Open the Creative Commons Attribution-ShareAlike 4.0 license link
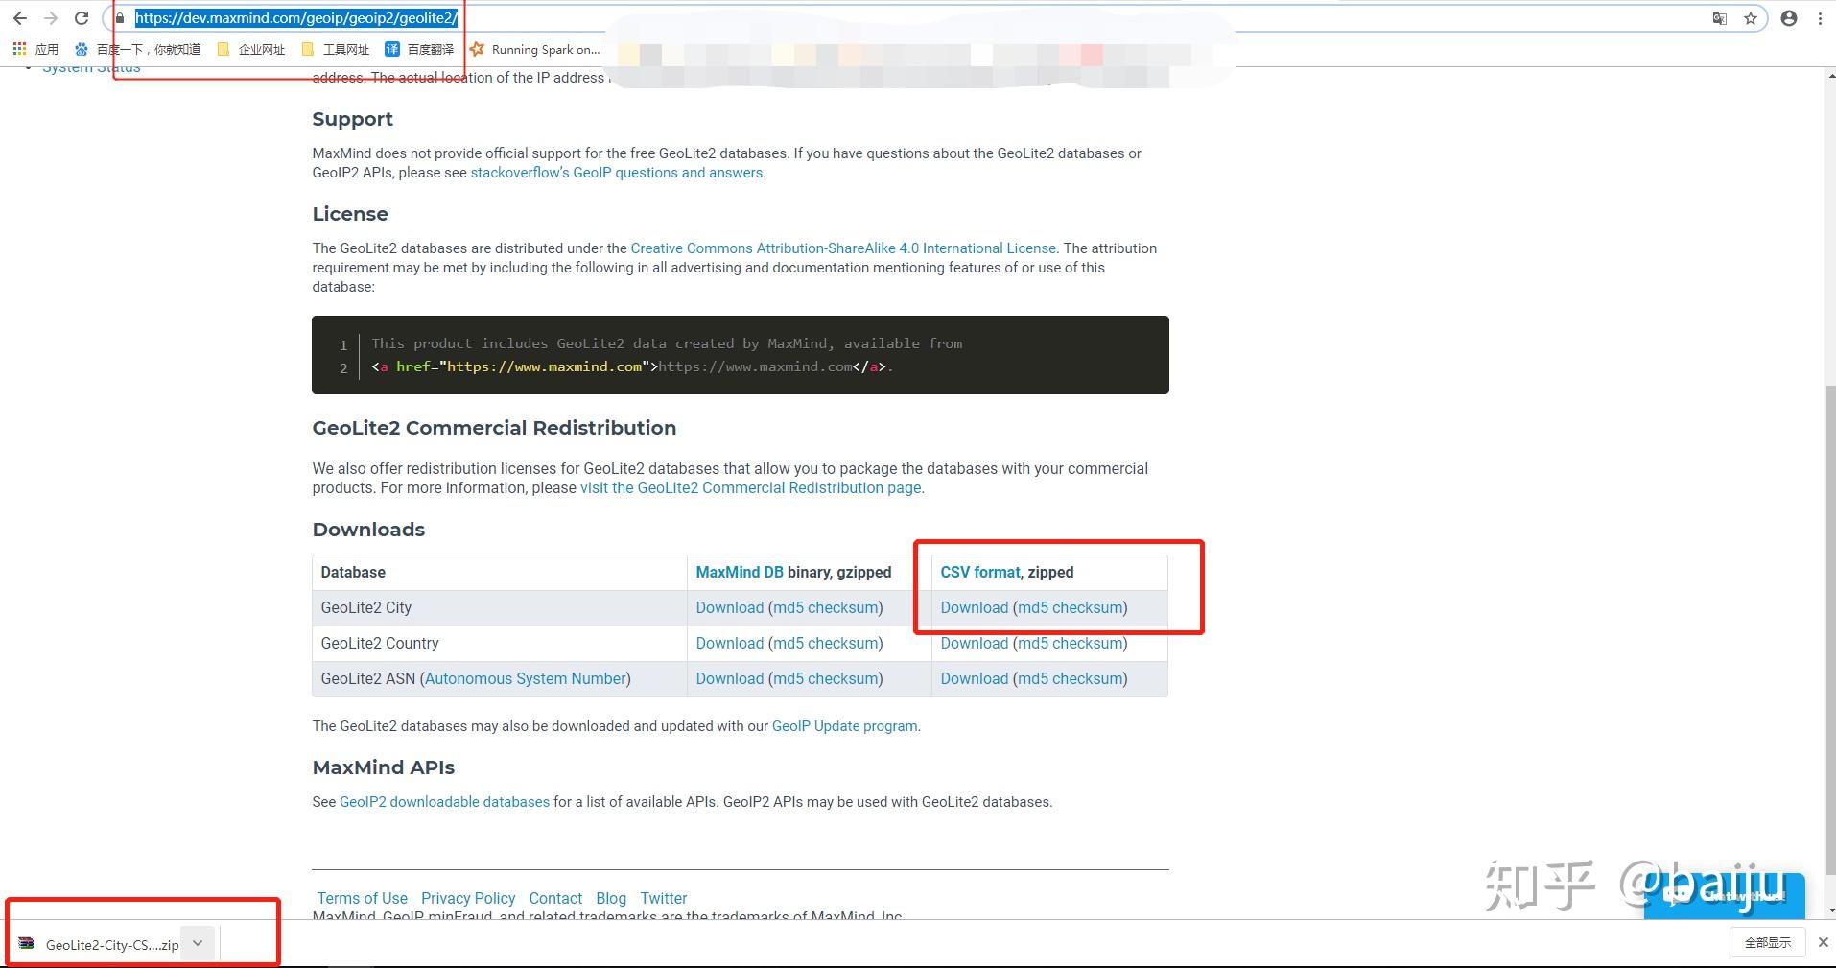Image resolution: width=1836 pixels, height=968 pixels. pos(843,248)
